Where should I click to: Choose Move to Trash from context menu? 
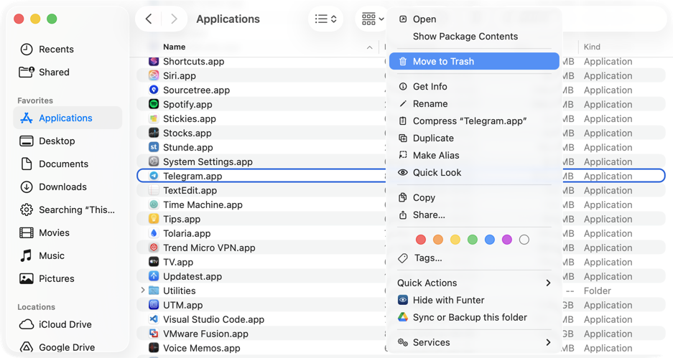coord(474,61)
